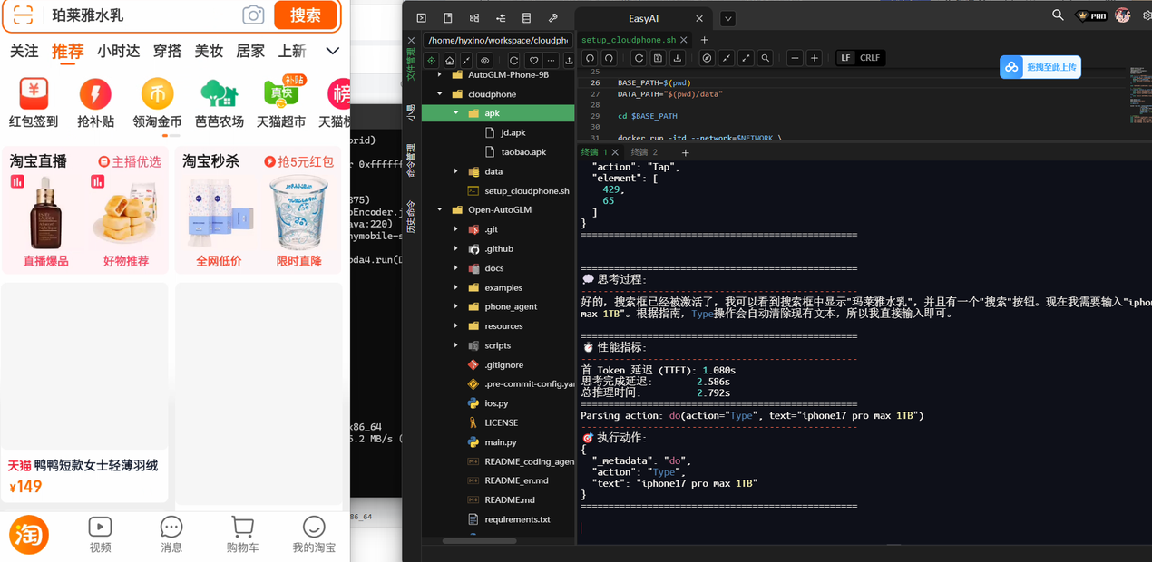The height and width of the screenshot is (562, 1152).
Task: Decrease font size with minus button
Action: (x=795, y=58)
